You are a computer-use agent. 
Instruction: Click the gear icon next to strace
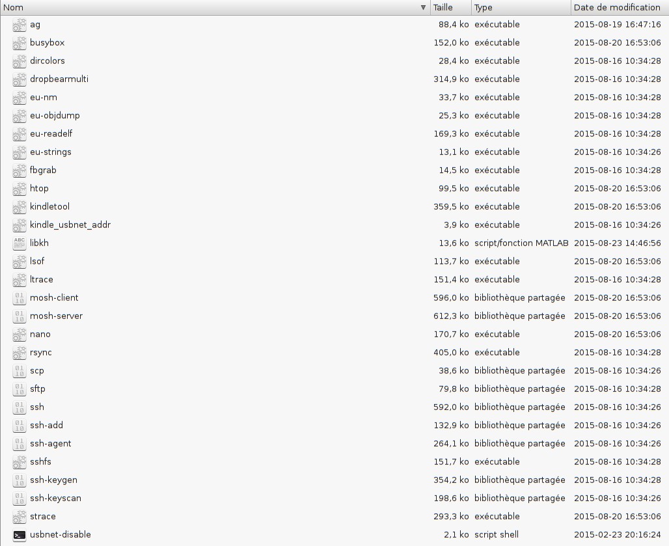[x=20, y=517]
